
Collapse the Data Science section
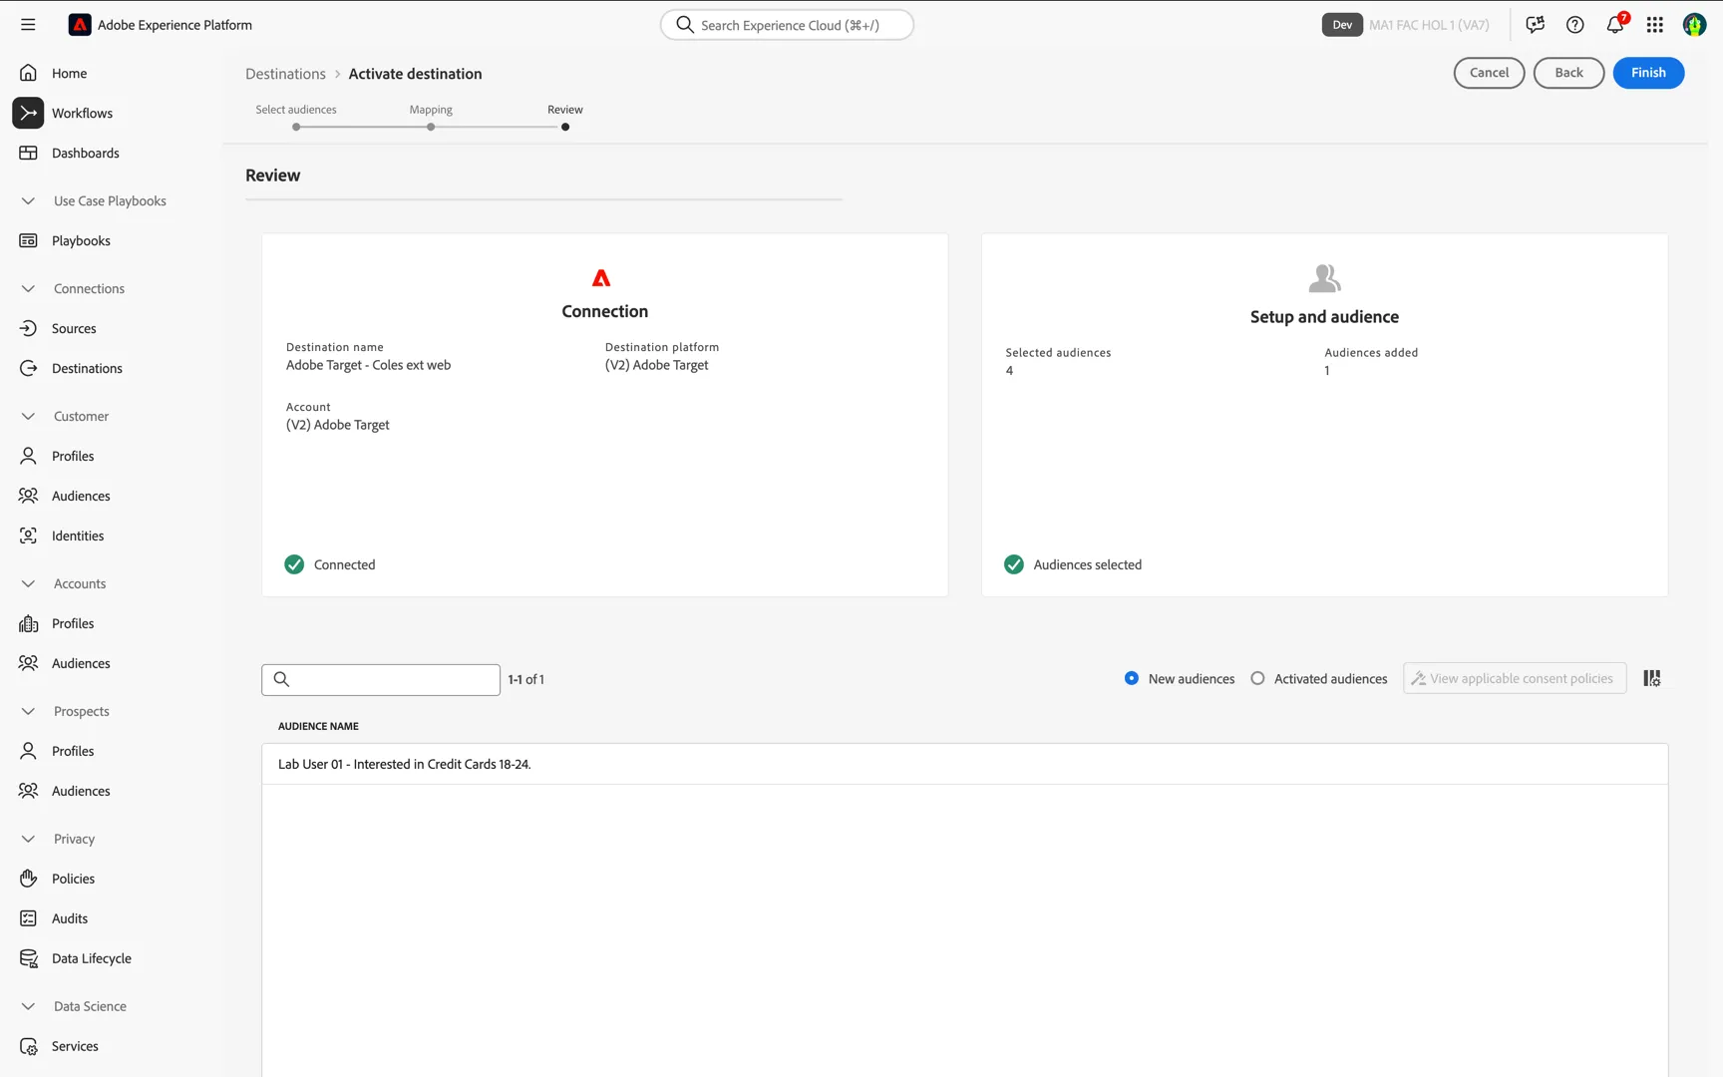pyautogui.click(x=28, y=1006)
